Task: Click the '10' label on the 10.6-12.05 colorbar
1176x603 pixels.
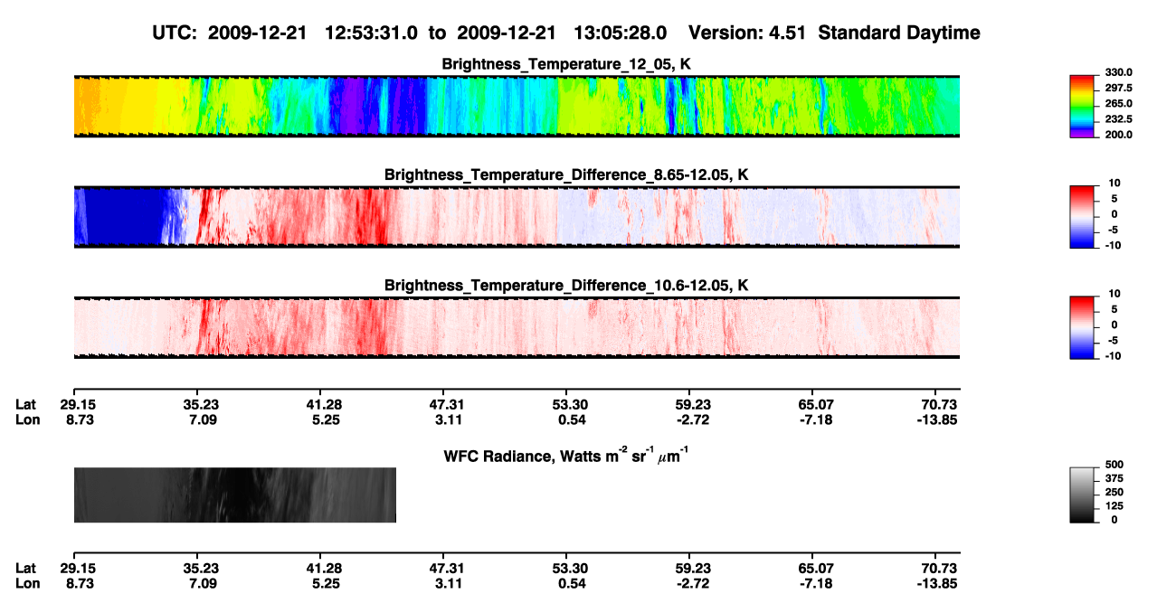Action: 1113,294
